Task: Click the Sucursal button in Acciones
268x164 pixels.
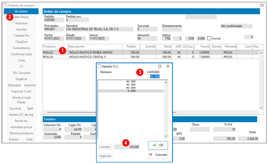Action: 15,108
